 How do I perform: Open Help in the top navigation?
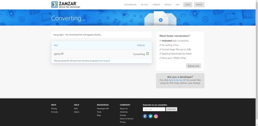(178, 5)
